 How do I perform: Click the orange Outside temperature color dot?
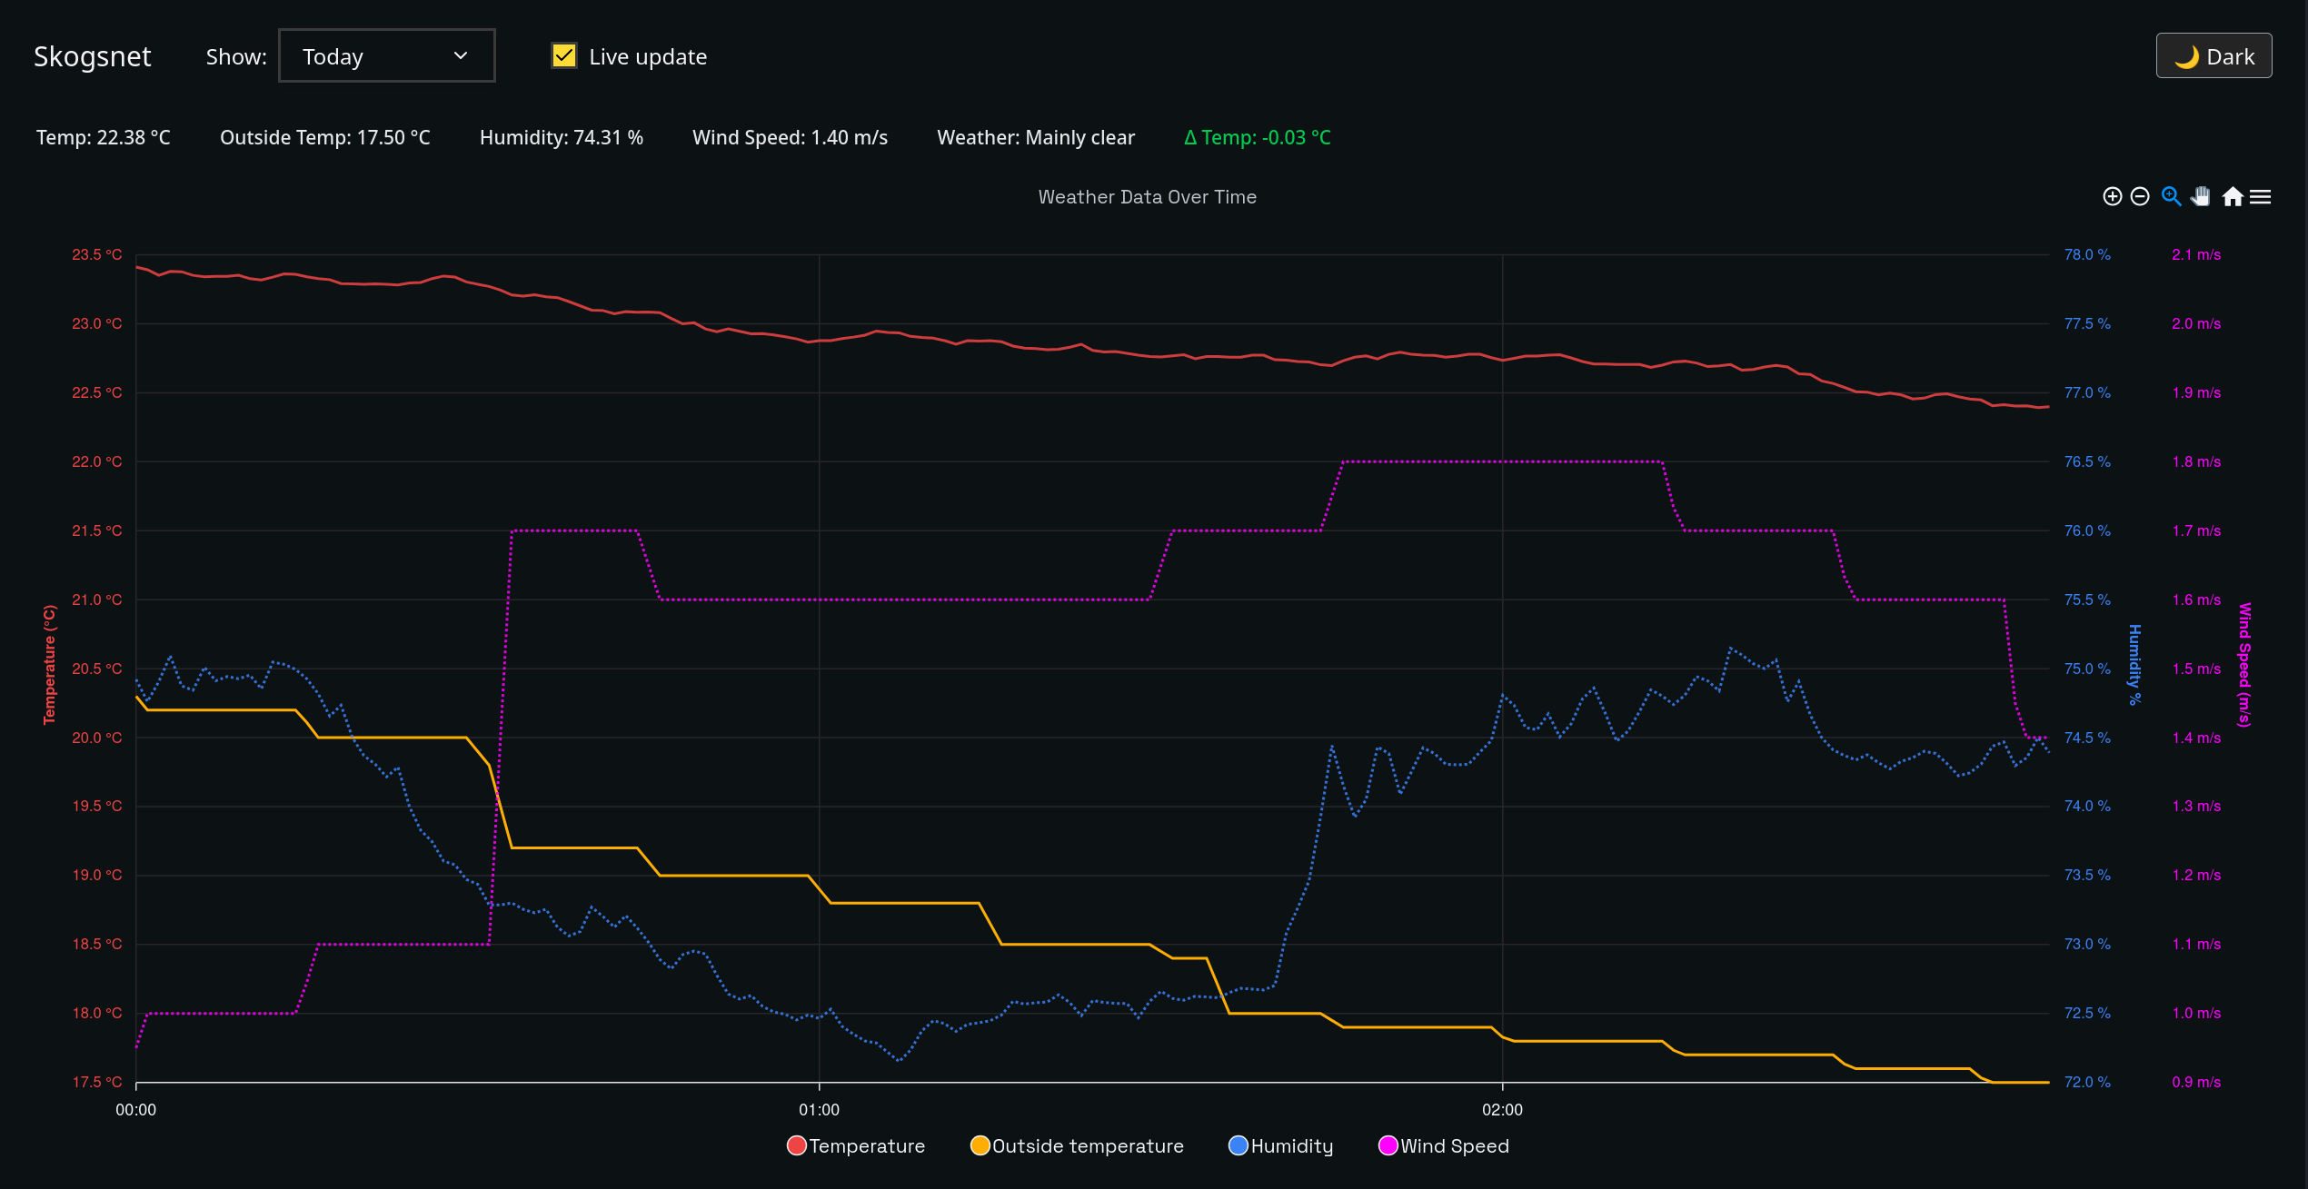pyautogui.click(x=980, y=1145)
